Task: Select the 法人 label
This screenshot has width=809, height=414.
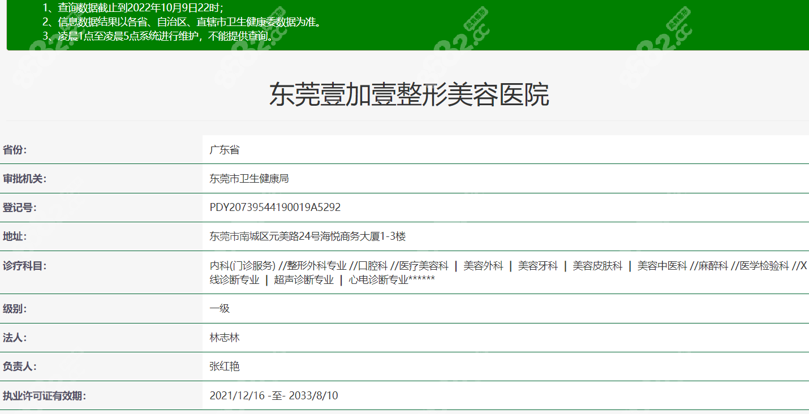Action: [x=15, y=338]
